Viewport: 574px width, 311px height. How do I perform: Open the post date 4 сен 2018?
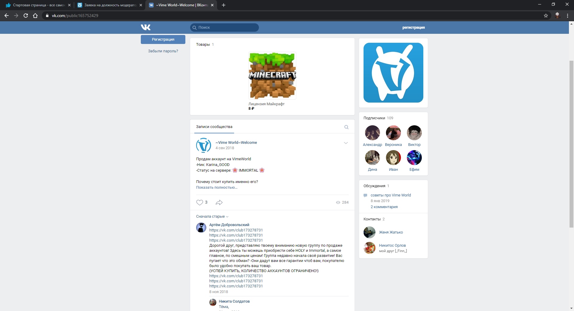(225, 148)
